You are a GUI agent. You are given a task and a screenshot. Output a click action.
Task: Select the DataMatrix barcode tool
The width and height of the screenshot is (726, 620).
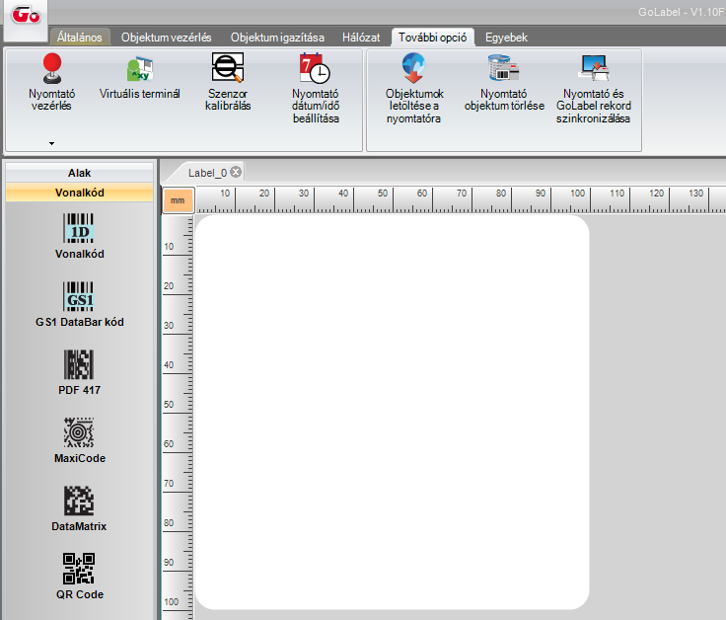(x=79, y=508)
